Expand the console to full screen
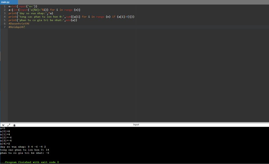This screenshot has height=164, width=269. [9, 125]
